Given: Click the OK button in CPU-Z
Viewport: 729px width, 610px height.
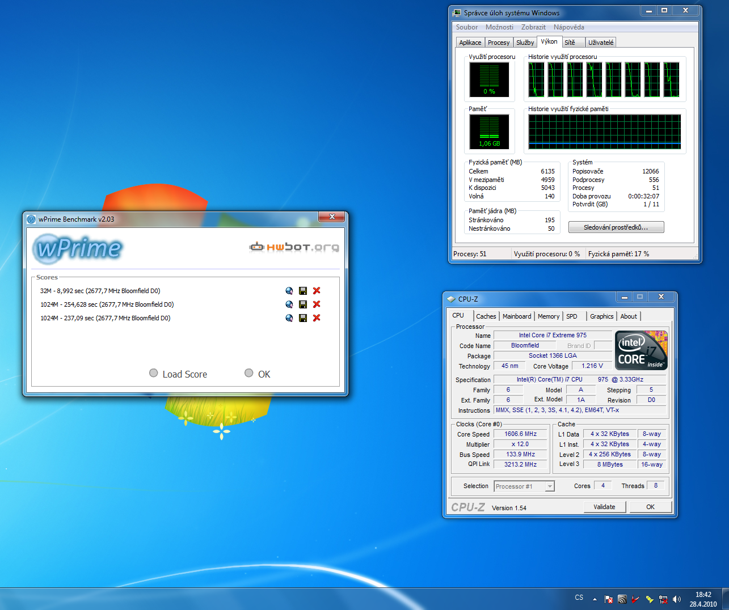Looking at the screenshot, I should pyautogui.click(x=651, y=507).
